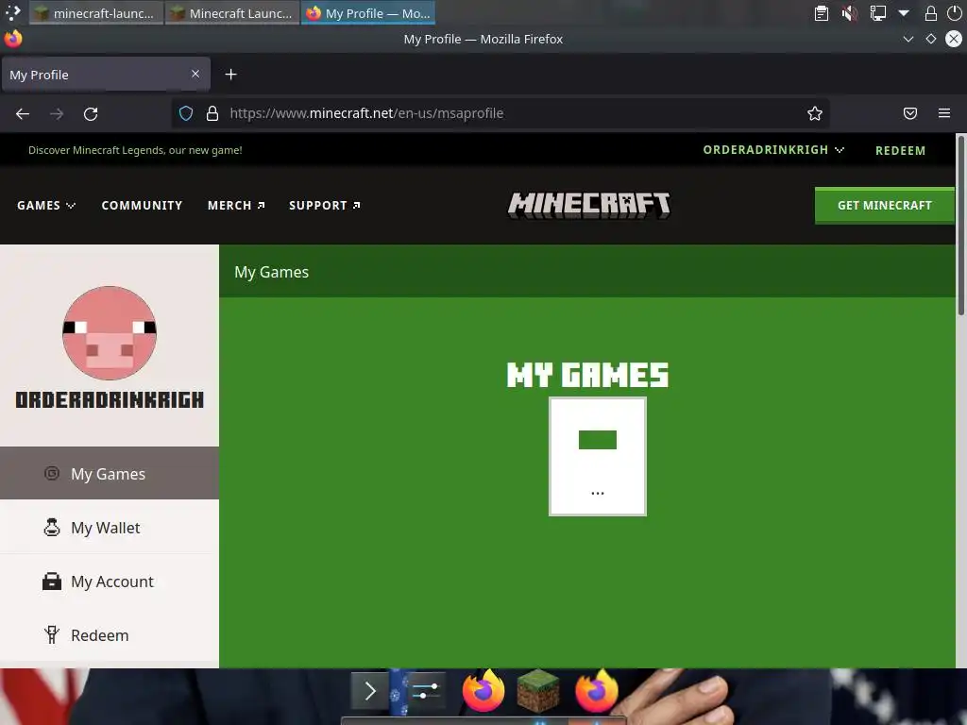Click the power/shutdown icon
Image resolution: width=967 pixels, height=725 pixels.
954,13
